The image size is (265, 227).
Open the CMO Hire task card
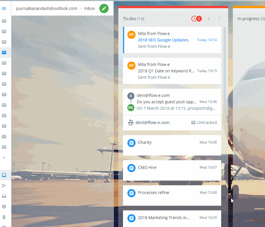pos(172,170)
